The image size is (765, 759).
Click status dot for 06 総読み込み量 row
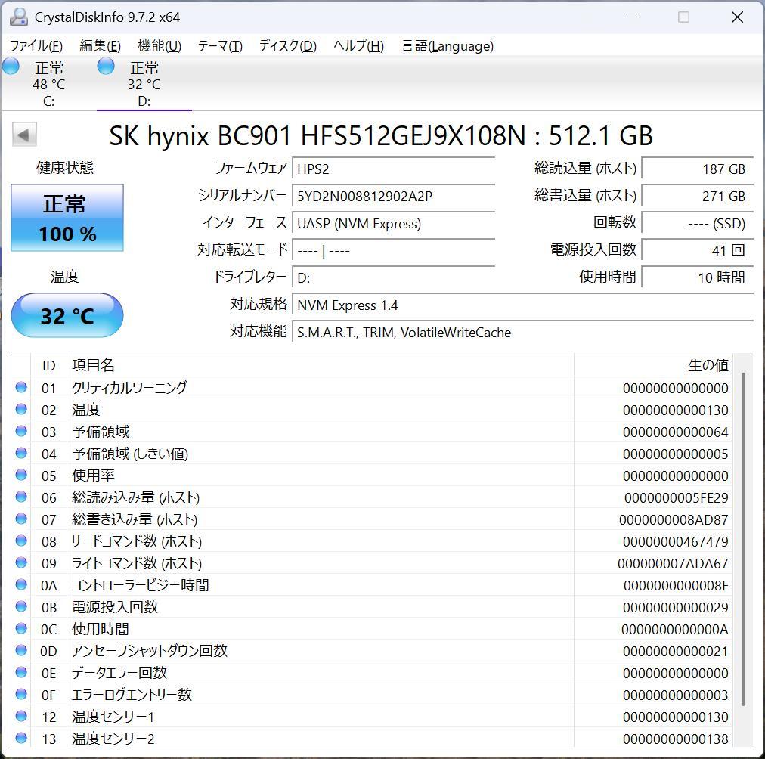pyautogui.click(x=21, y=497)
